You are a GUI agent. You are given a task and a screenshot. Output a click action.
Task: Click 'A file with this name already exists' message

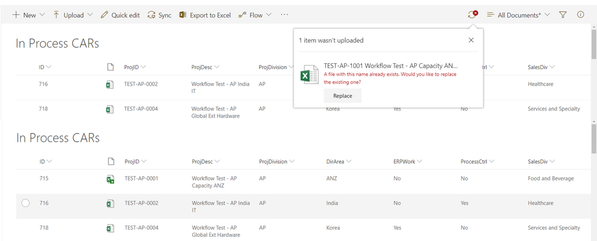[390, 78]
